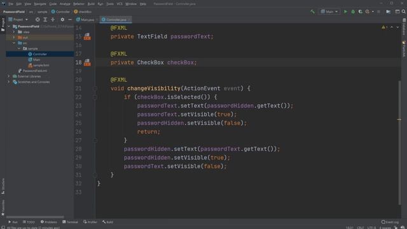
Task: Select opened file in Project panel
Action: (x=38, y=20)
